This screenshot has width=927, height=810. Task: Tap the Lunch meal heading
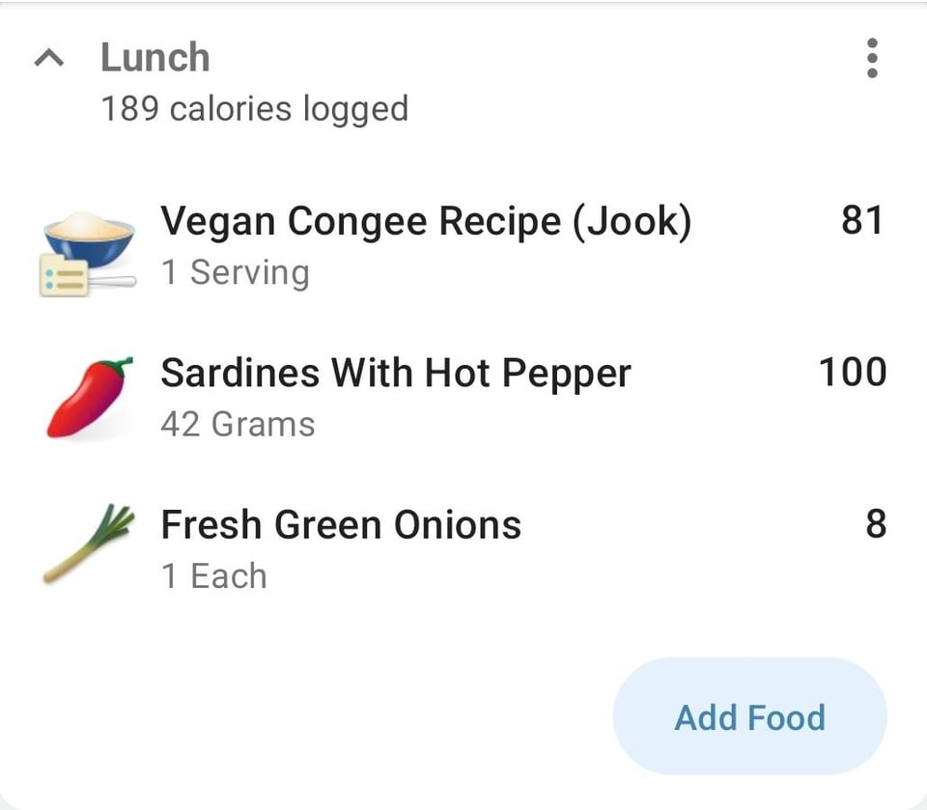pyautogui.click(x=155, y=57)
